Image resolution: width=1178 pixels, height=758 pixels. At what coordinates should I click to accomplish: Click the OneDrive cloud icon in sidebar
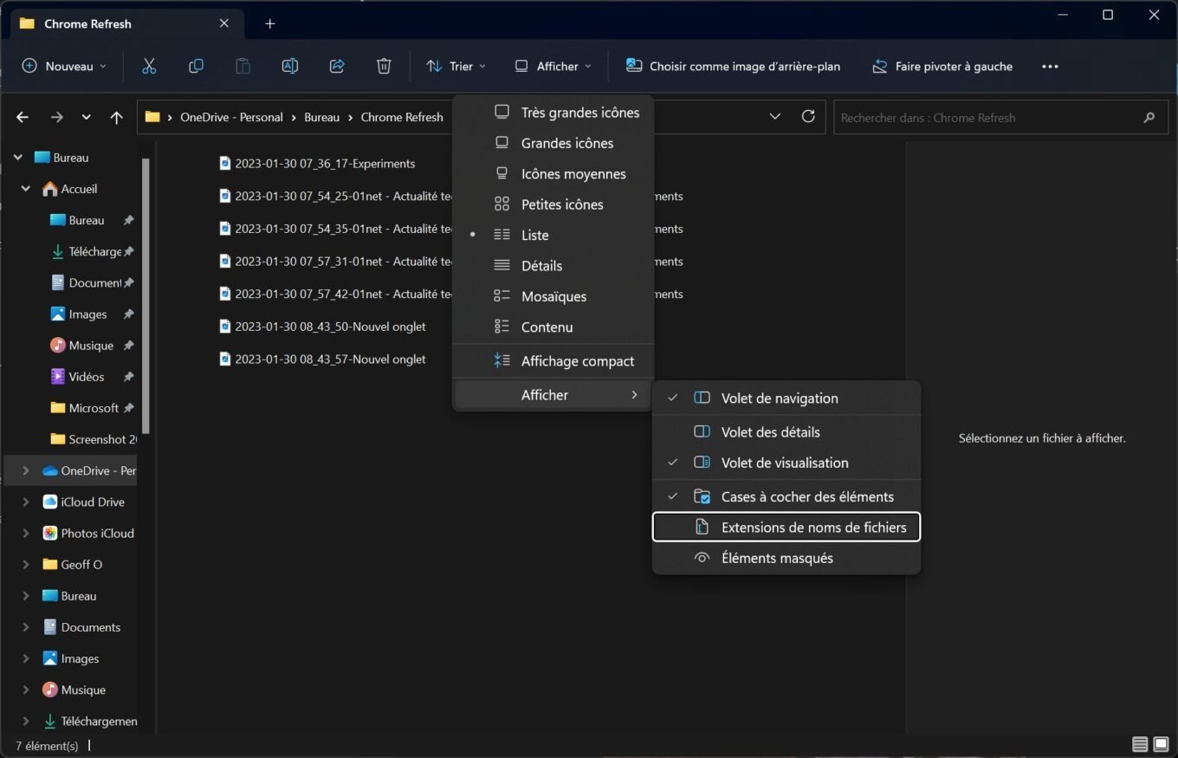[x=50, y=470]
